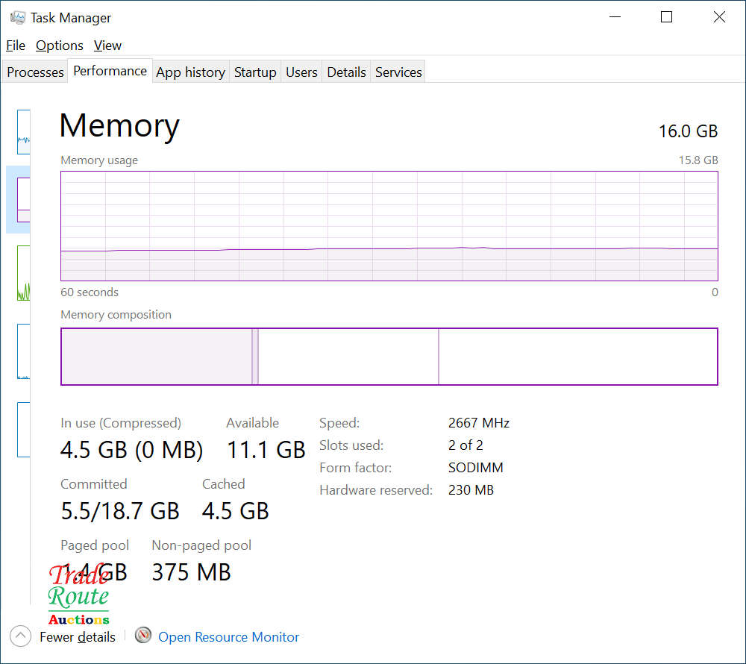This screenshot has height=664, width=746.
Task: Click the shaded in-use segment of Memory composition
Action: pos(157,357)
